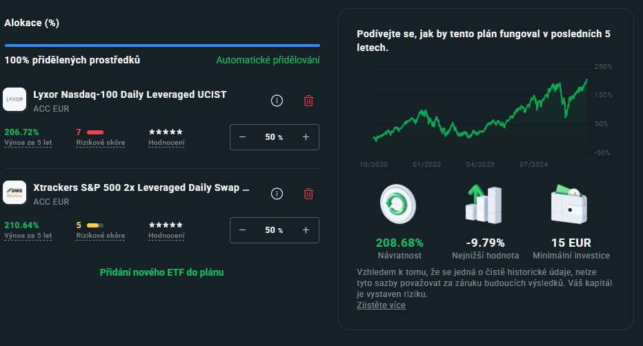This screenshot has height=346, width=643.
Task: Click Hodnocení star rating of Xtrackers ETF
Action: [166, 225]
